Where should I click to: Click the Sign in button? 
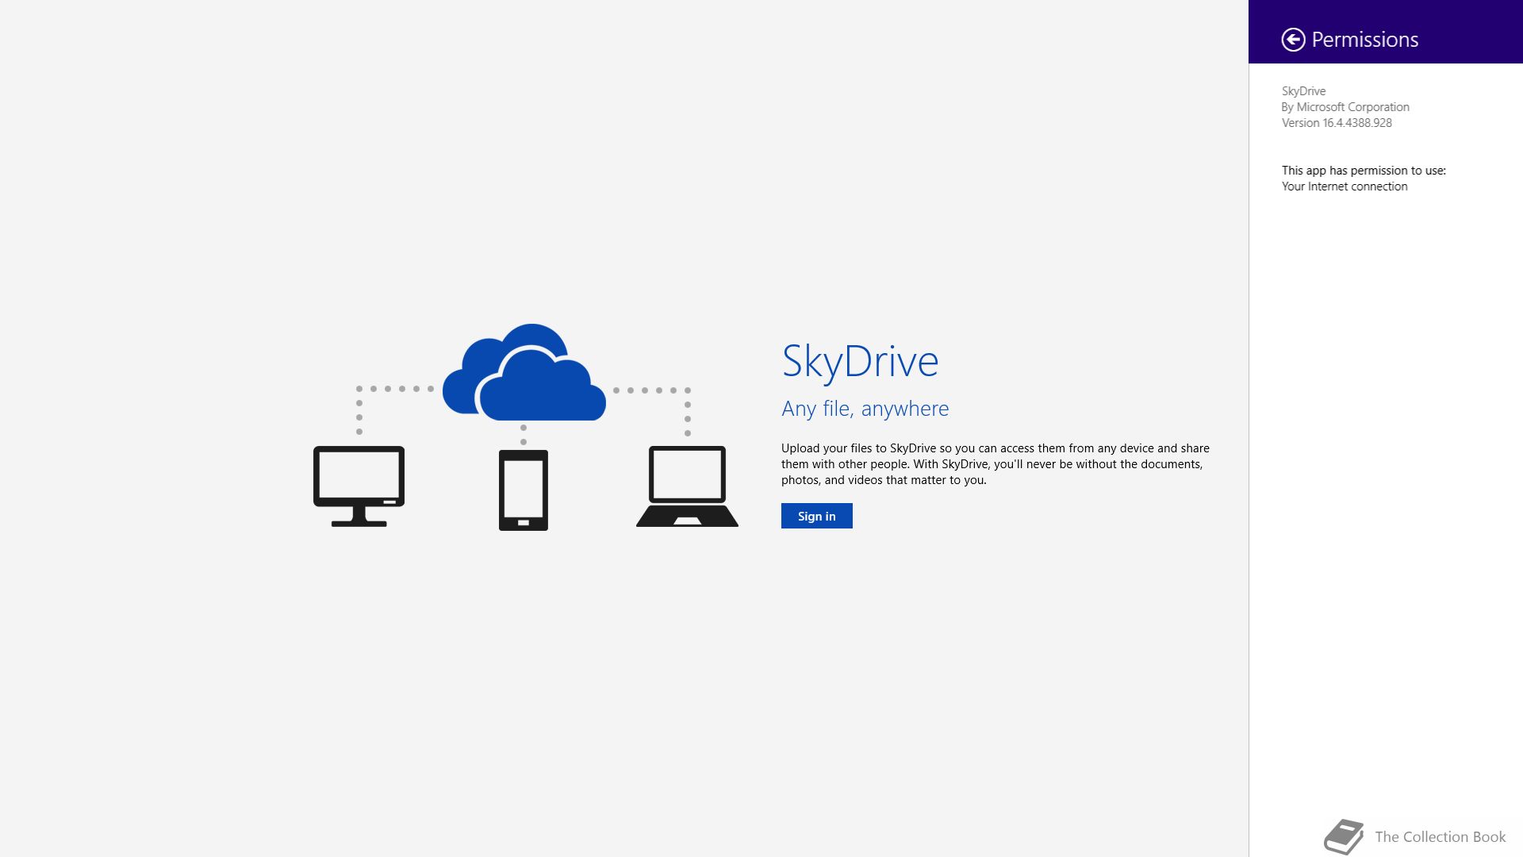point(816,516)
